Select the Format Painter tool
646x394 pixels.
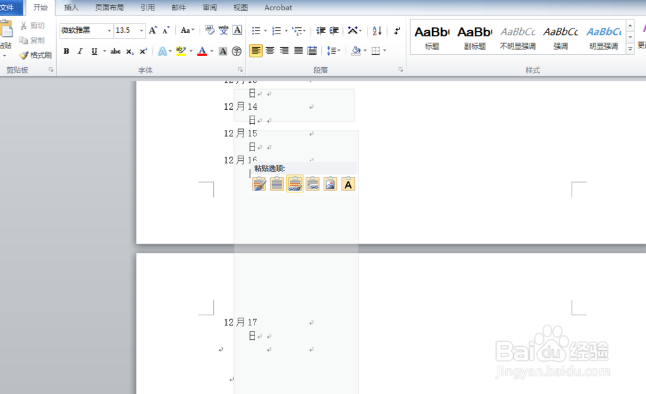tap(37, 55)
